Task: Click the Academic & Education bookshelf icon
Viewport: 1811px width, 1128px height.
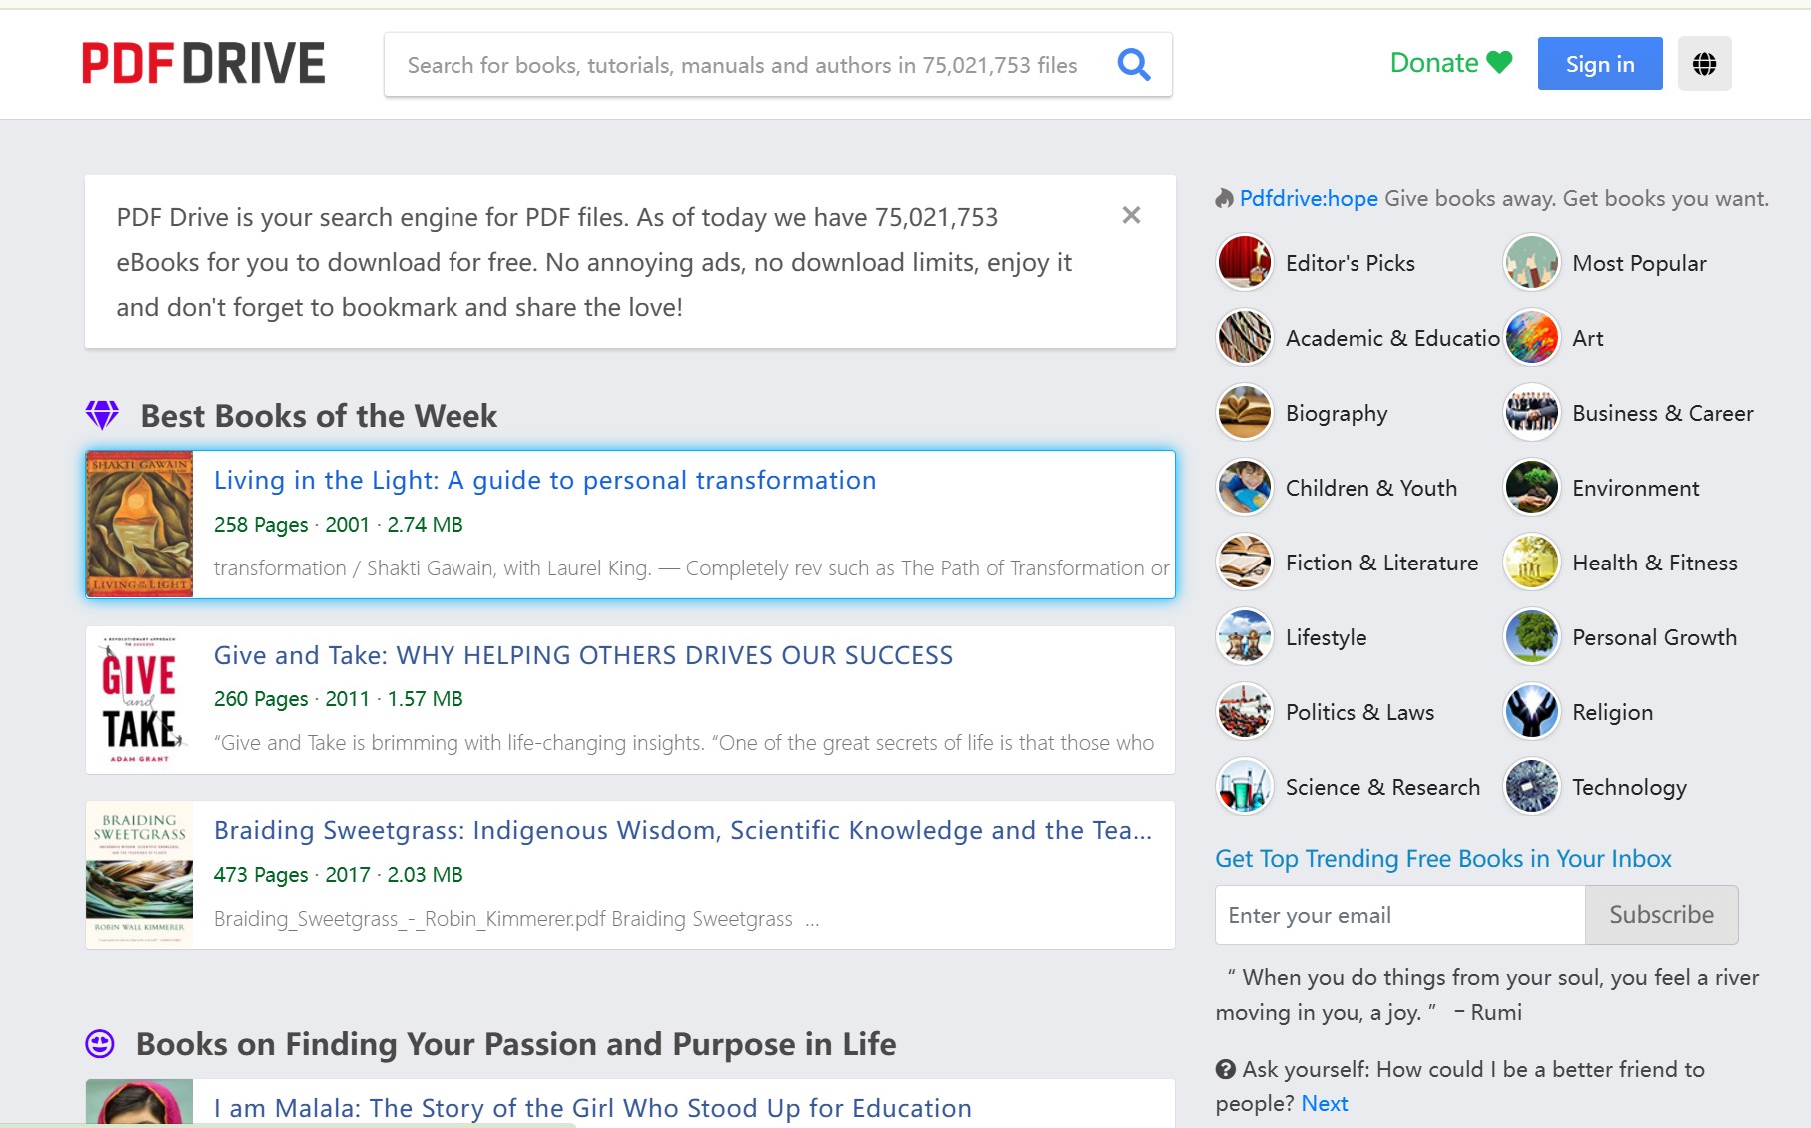Action: 1244,337
